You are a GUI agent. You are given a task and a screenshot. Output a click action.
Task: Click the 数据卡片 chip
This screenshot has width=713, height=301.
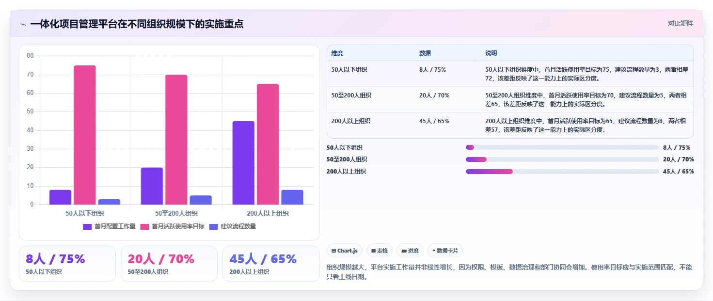coord(445,251)
